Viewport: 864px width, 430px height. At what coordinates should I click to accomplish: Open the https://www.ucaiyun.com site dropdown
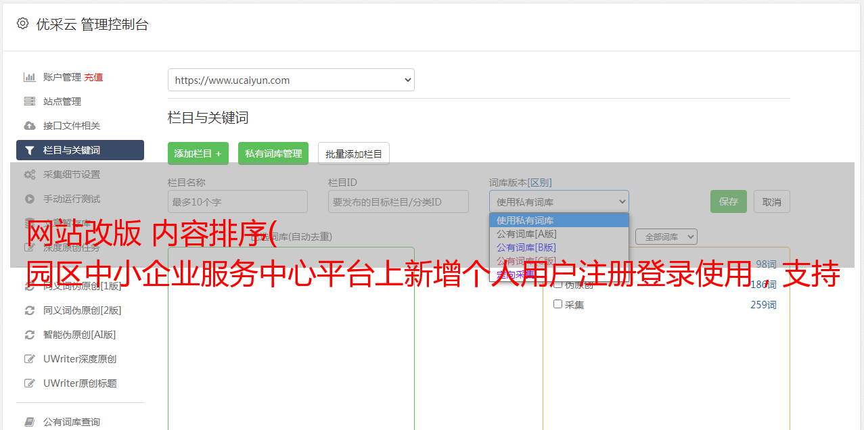point(291,80)
